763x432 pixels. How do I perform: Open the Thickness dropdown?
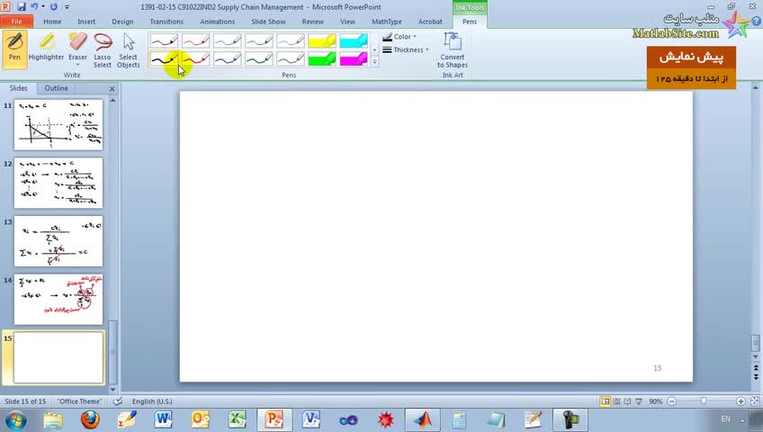click(x=405, y=49)
